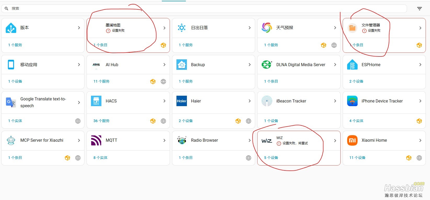
Task: Open the 2 个设备 link under ESPHome
Action: pyautogui.click(x=356, y=81)
